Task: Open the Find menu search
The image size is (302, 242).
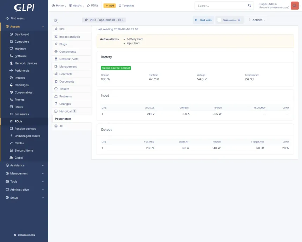Action: click(15, 18)
